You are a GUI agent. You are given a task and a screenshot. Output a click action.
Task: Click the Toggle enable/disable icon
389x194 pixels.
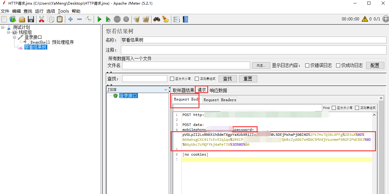pyautogui.click(x=89, y=19)
